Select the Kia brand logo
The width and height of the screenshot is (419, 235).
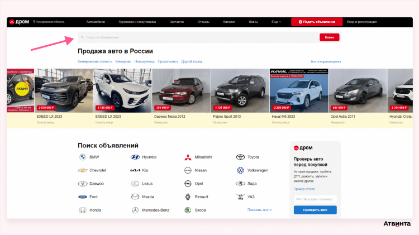click(x=135, y=170)
